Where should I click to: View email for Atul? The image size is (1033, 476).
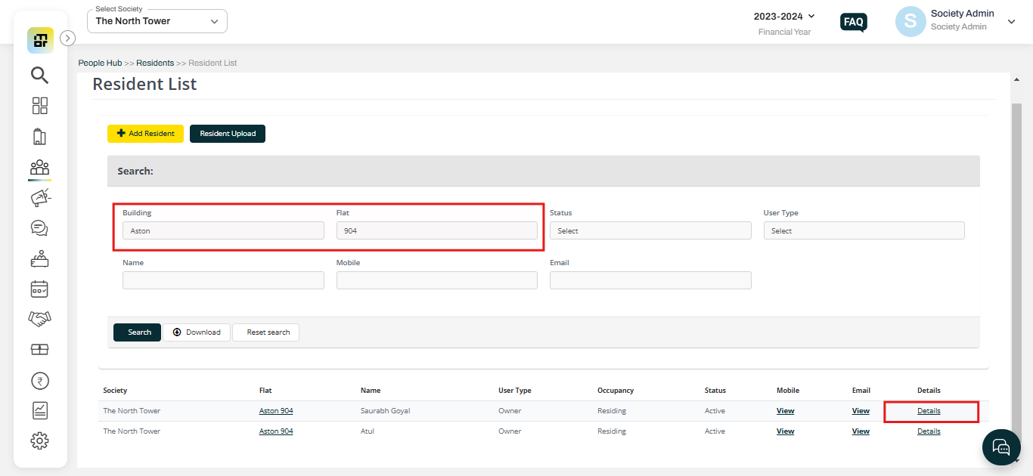(861, 431)
